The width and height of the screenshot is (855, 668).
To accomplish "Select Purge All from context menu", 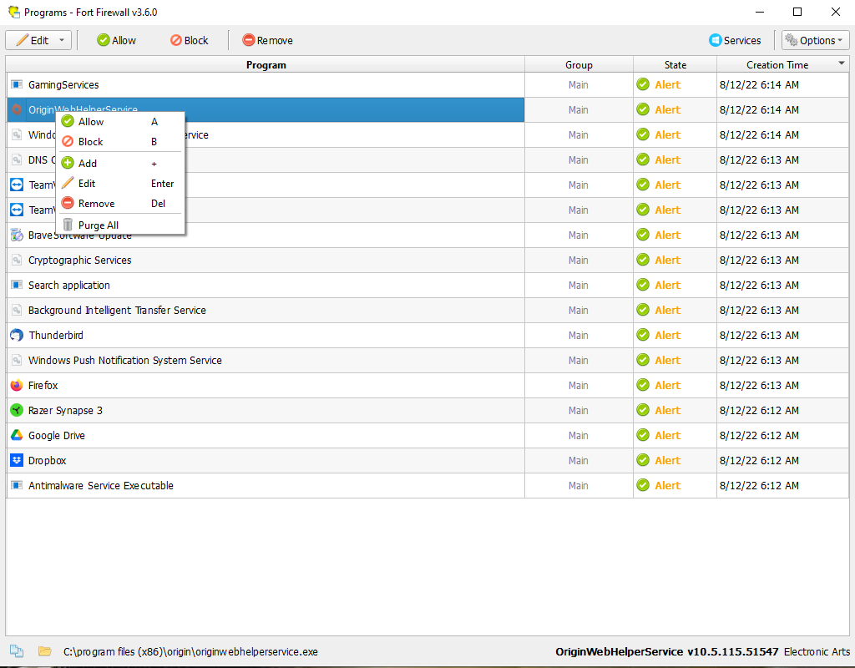I will [x=98, y=225].
